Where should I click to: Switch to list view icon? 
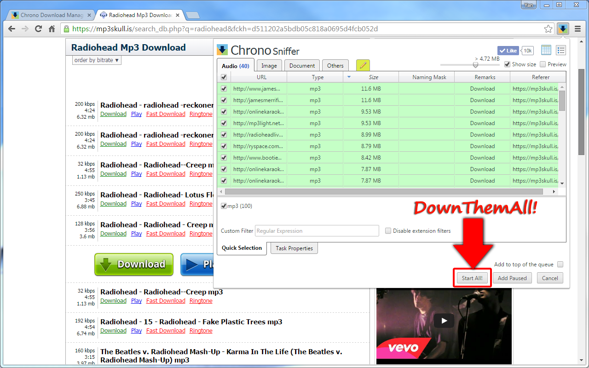click(560, 50)
